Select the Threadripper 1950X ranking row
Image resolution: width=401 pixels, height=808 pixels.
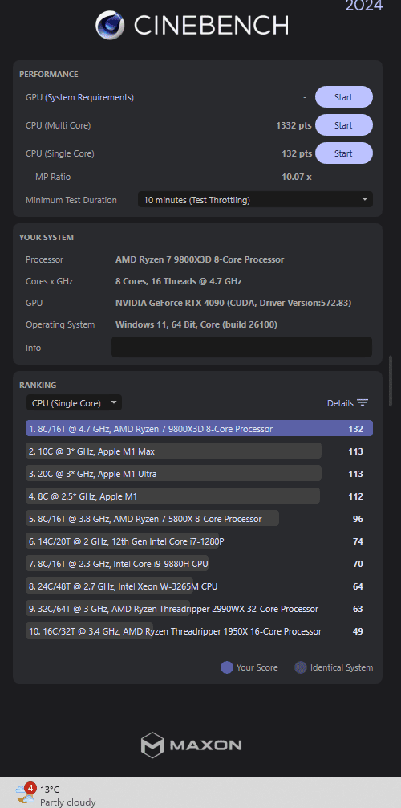click(199, 631)
